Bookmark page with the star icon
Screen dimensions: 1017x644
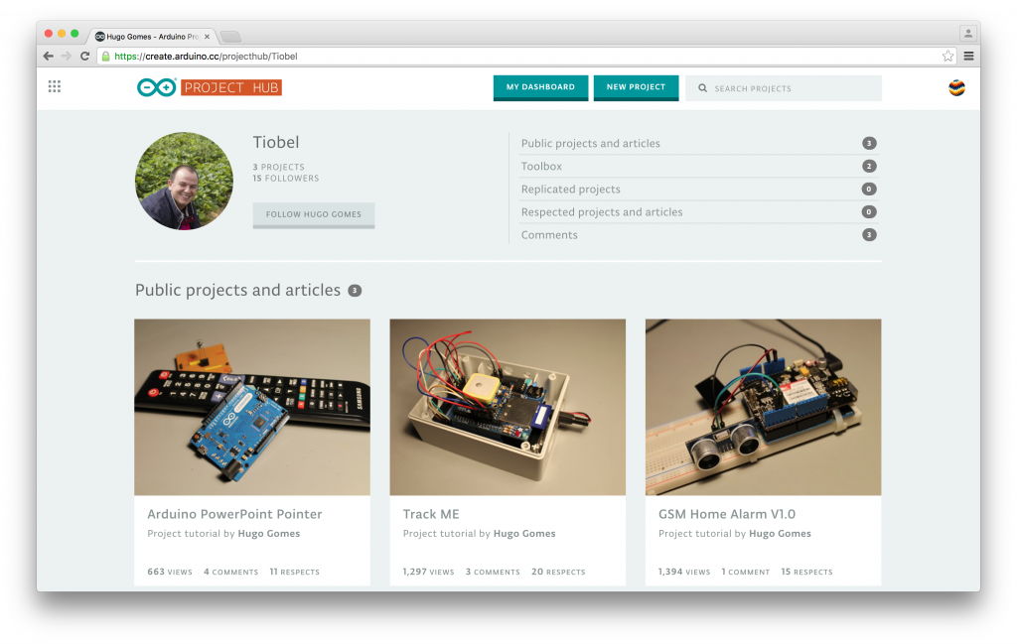point(947,57)
